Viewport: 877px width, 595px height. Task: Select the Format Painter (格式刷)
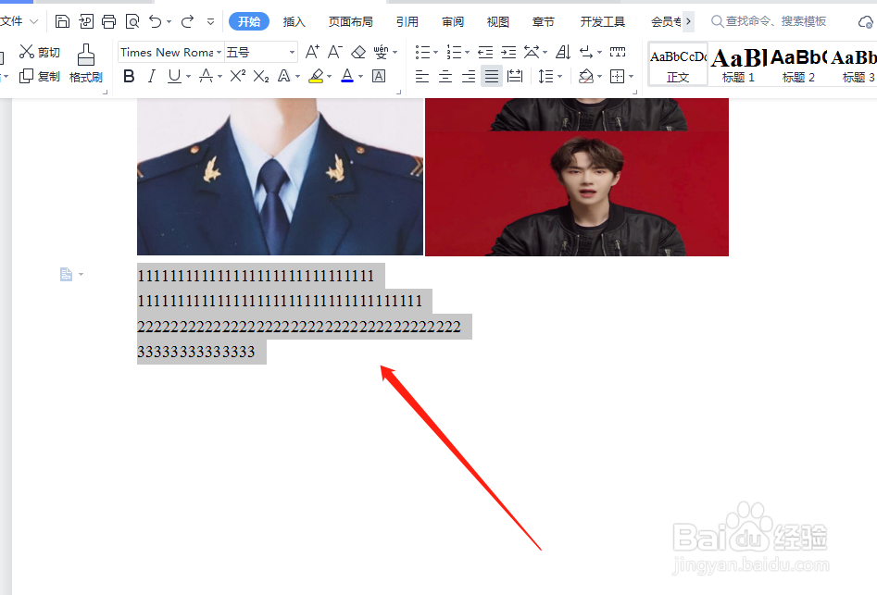click(86, 64)
